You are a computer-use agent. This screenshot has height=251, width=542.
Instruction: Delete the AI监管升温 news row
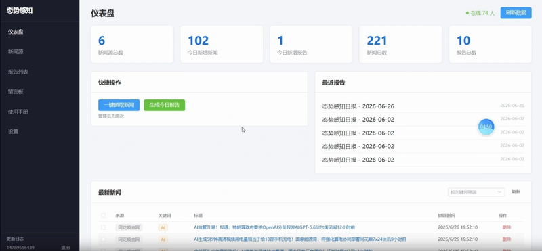506,227
